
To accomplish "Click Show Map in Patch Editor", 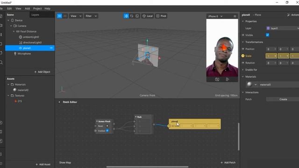I will pyautogui.click(x=65, y=162).
